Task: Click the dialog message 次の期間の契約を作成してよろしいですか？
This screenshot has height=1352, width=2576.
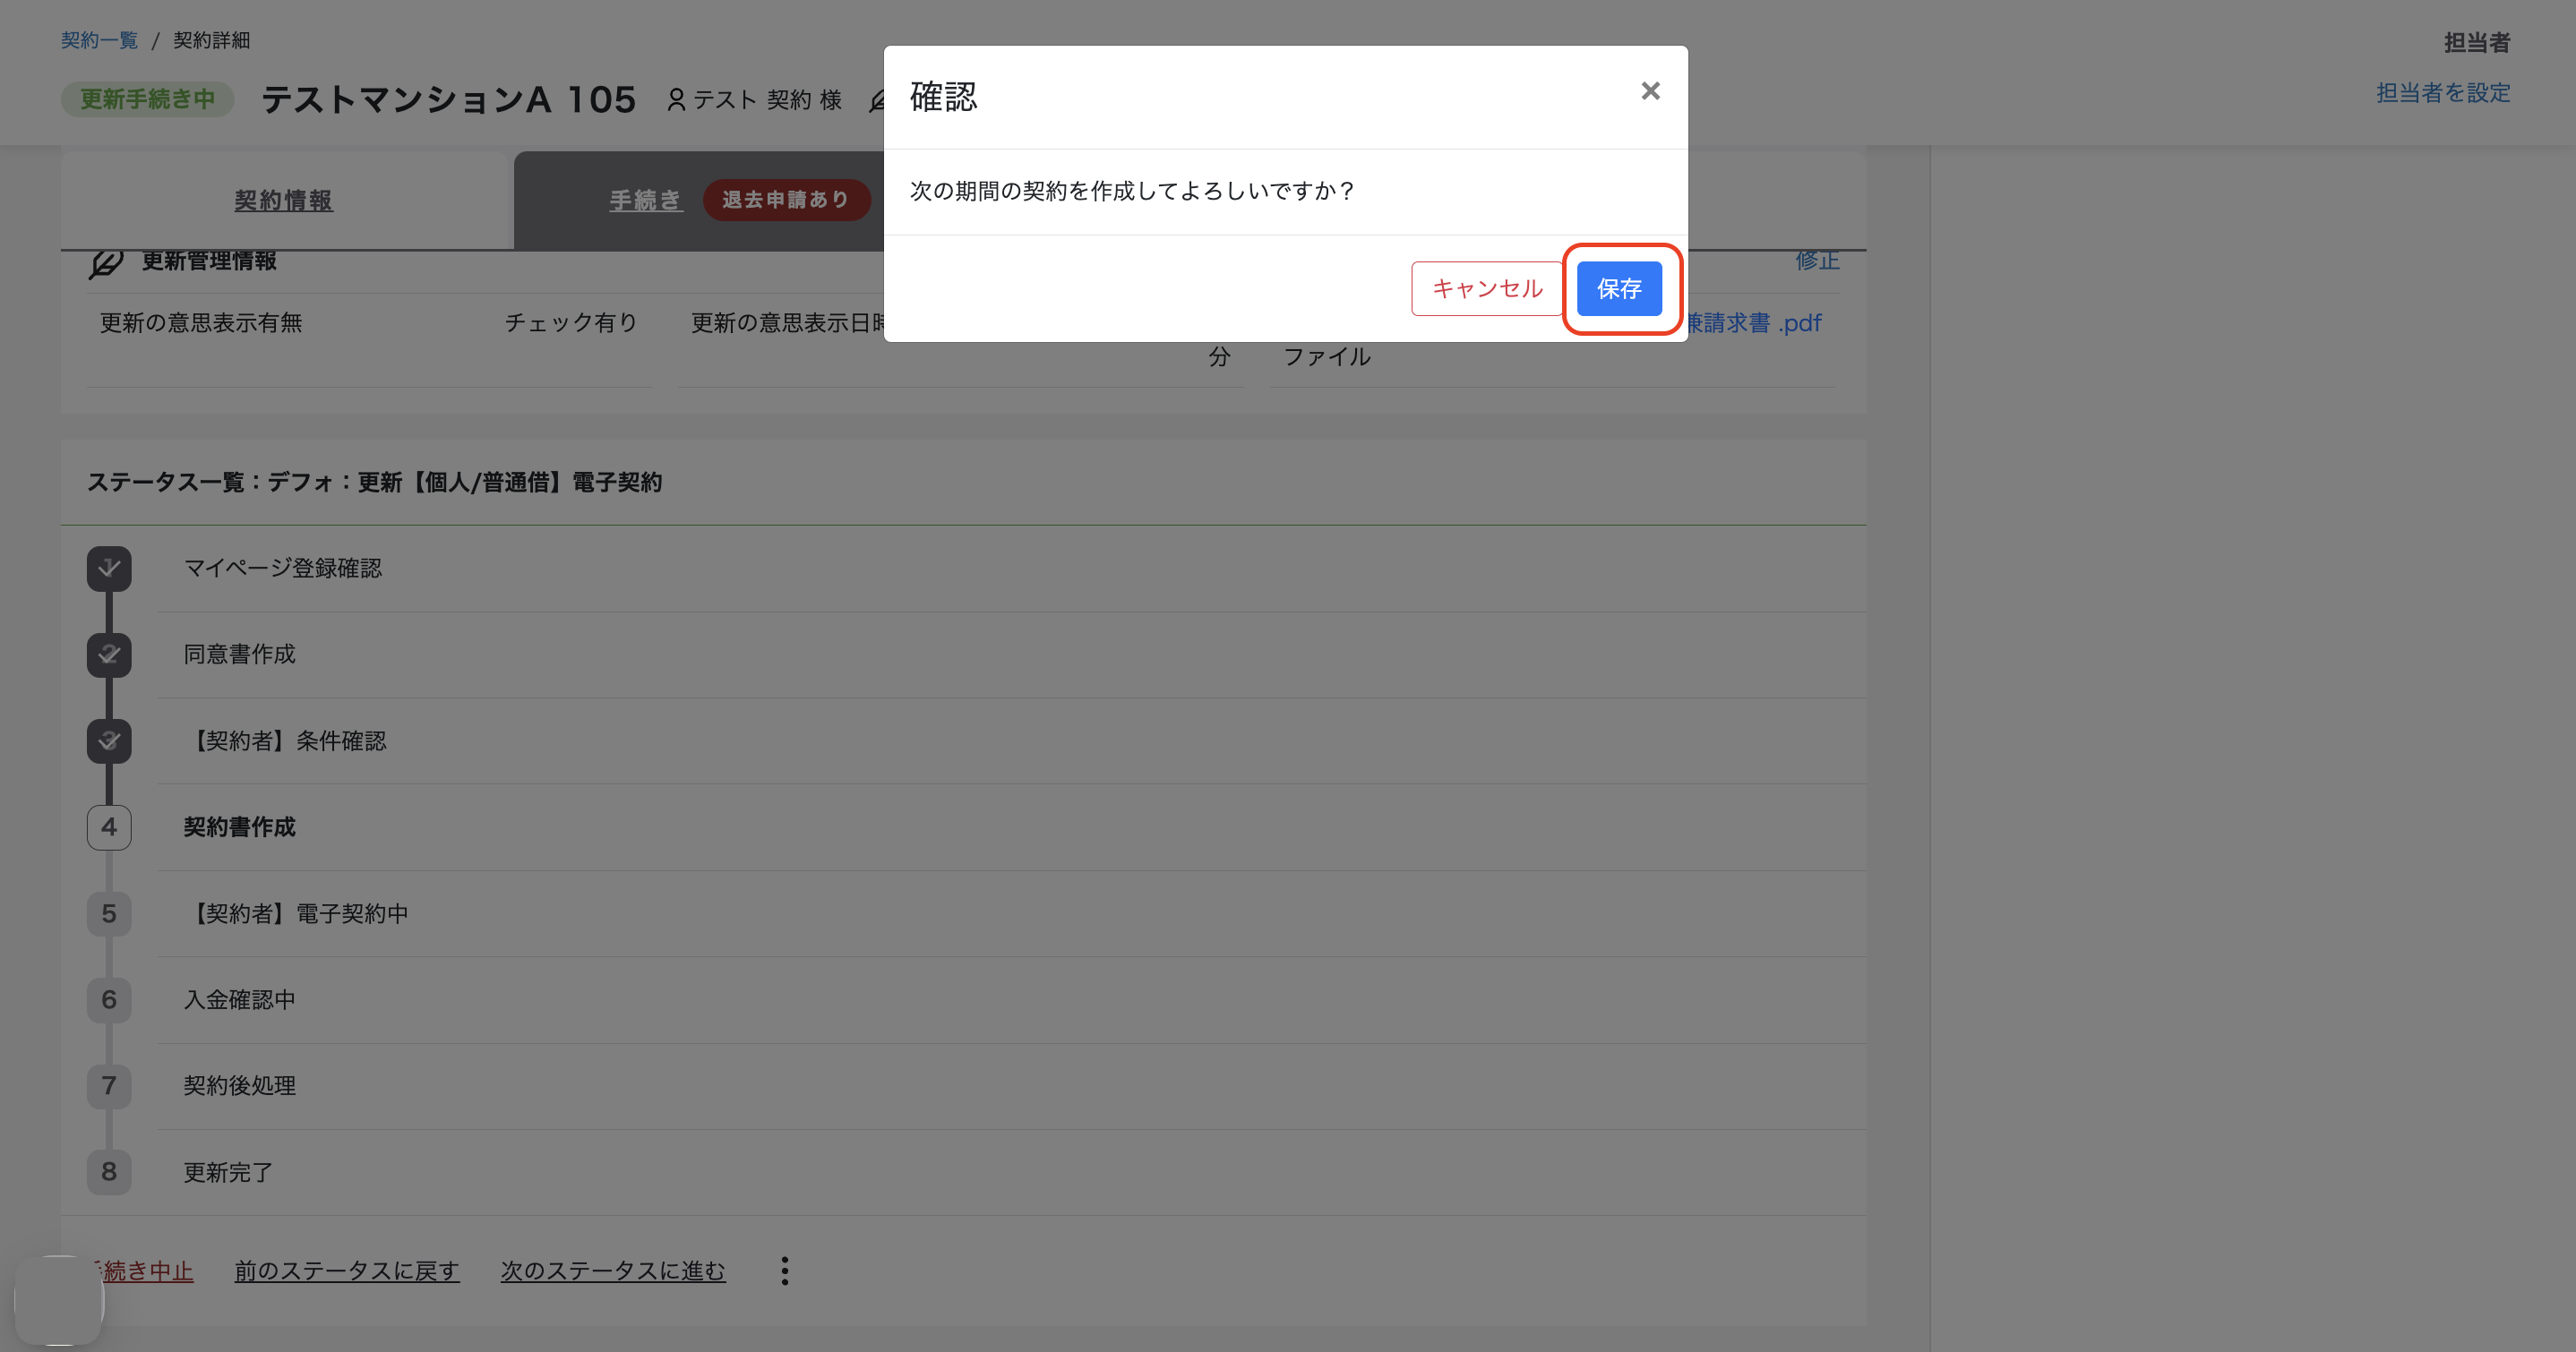Action: (1132, 191)
